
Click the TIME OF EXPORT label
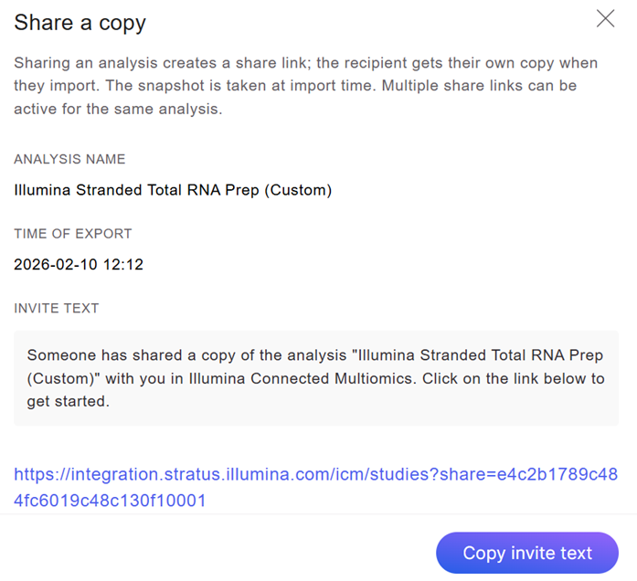click(73, 234)
